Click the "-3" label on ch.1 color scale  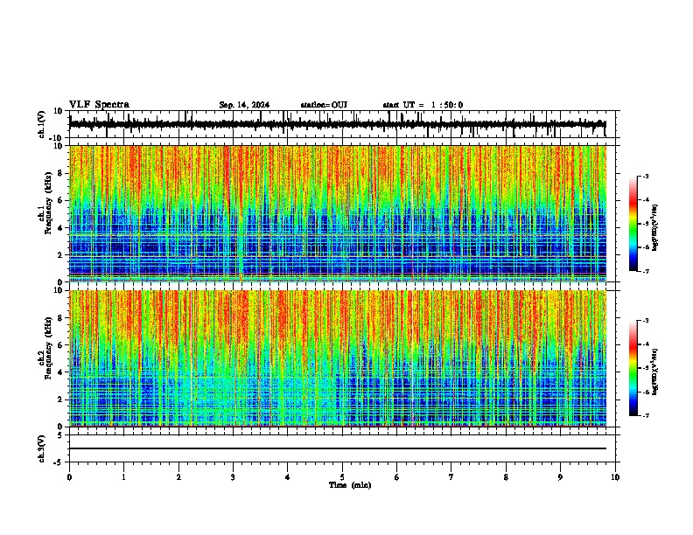pyautogui.click(x=645, y=177)
